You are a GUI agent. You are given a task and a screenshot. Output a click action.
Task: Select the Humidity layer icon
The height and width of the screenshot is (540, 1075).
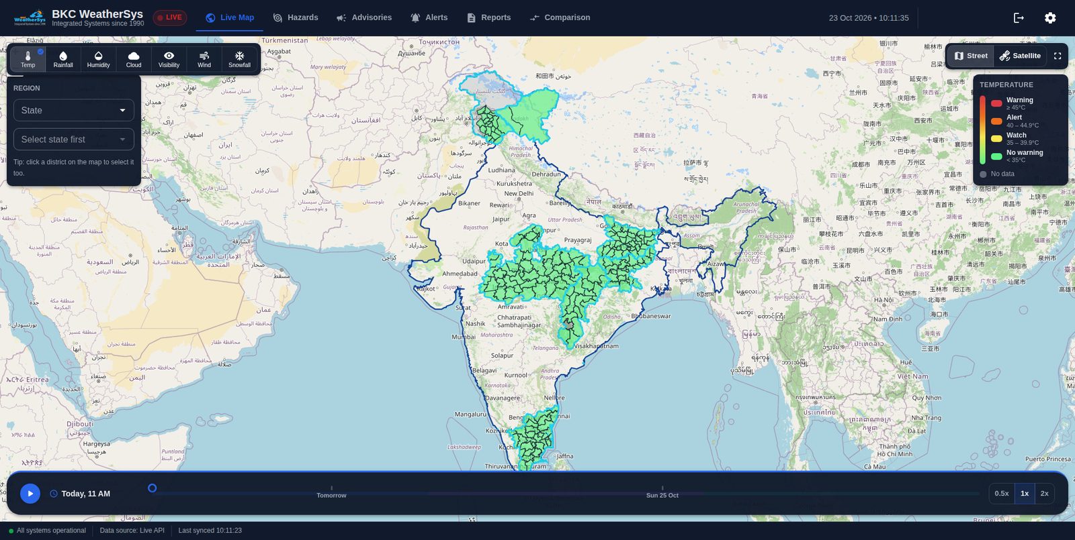pos(98,59)
